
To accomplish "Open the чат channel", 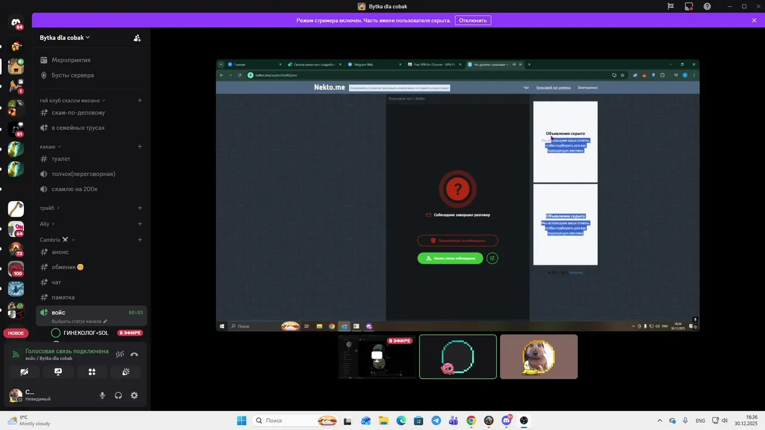I will [x=91, y=282].
